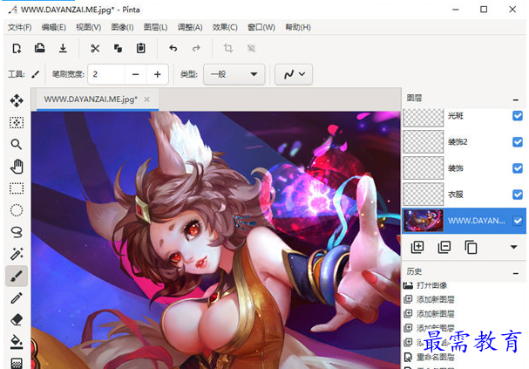Open an image file via toolbar
529x369 pixels.
[x=40, y=48]
